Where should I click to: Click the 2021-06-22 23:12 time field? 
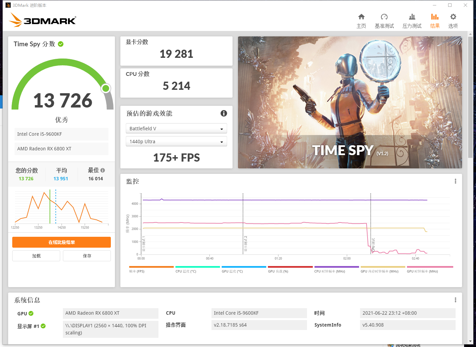coord(408,313)
